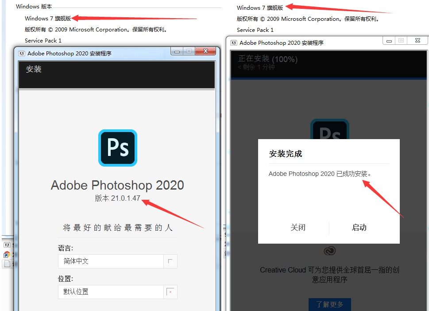Click the 位置: label
Viewport: 429px width, 311px height.
tap(66, 279)
